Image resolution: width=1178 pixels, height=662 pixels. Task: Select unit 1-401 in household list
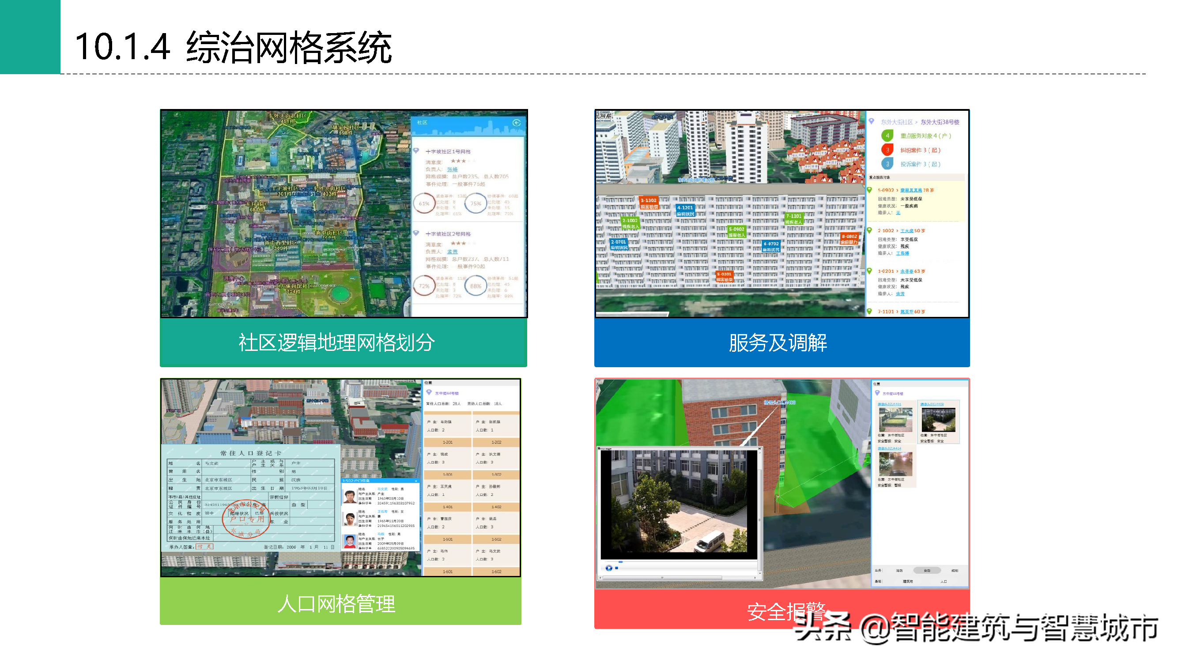448,507
